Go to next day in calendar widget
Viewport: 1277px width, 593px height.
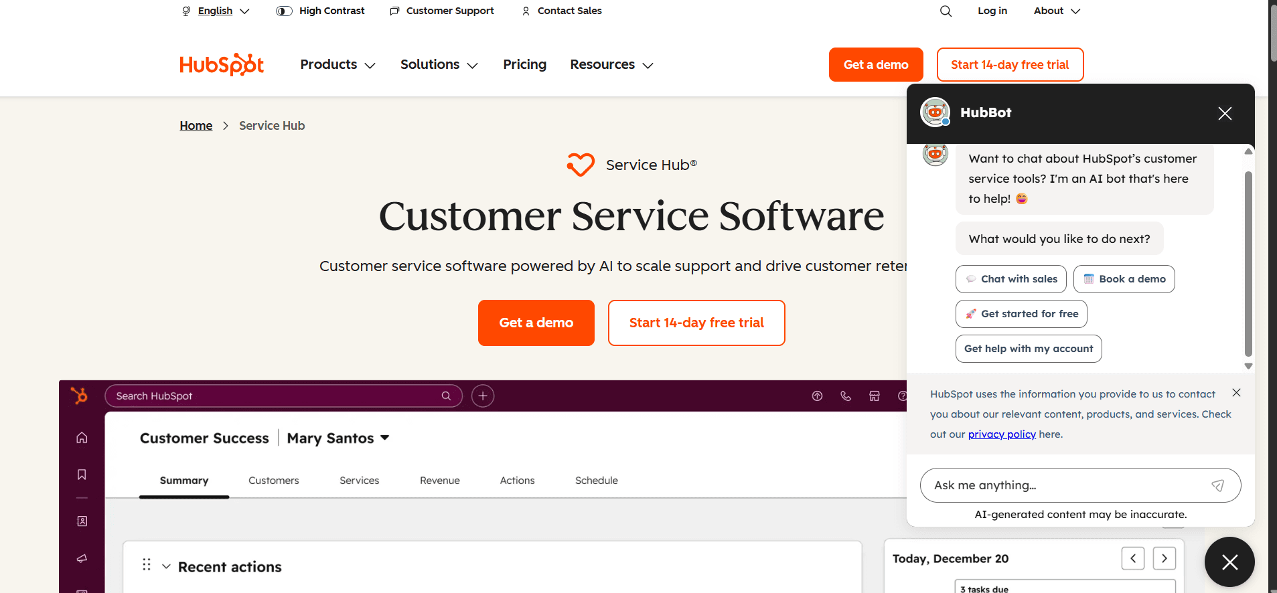click(x=1165, y=558)
